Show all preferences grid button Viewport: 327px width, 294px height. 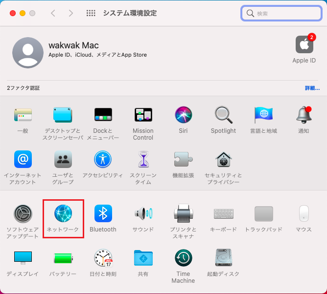(91, 13)
